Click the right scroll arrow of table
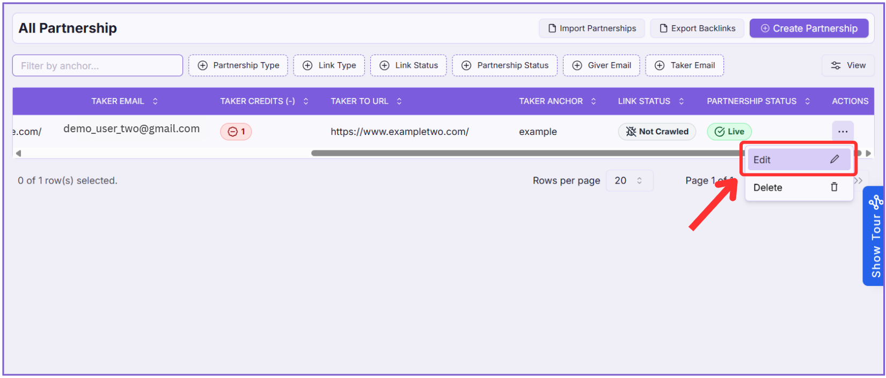This screenshot has width=886, height=378. [868, 154]
